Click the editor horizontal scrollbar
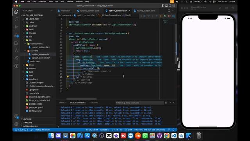Image resolution: width=250 pixels, height=141 pixels. (82, 99)
